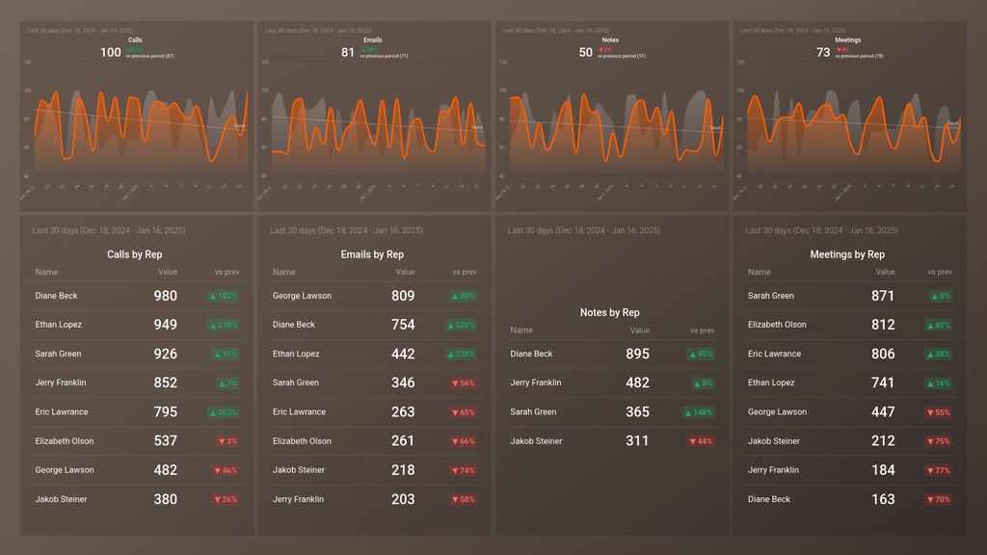987x555 pixels.
Task: Click the value 809 in Emails table
Action: [x=403, y=296]
